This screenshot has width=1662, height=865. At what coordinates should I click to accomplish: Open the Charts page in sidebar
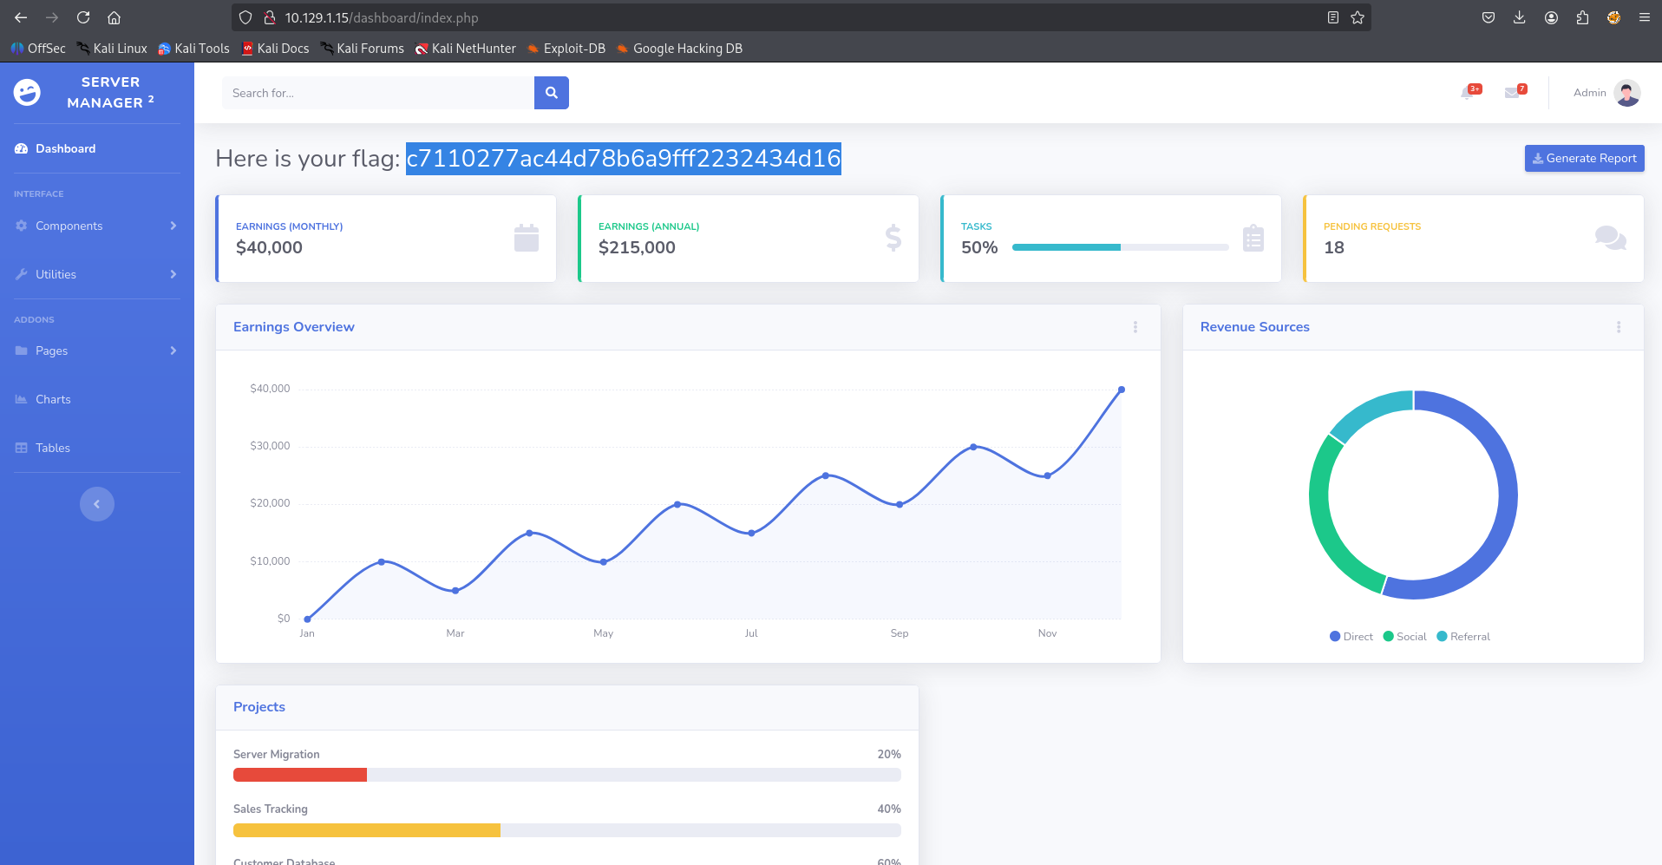(x=53, y=399)
